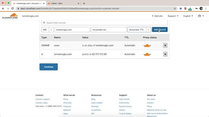
Task: Open Help Center footer link
Action: point(124,99)
